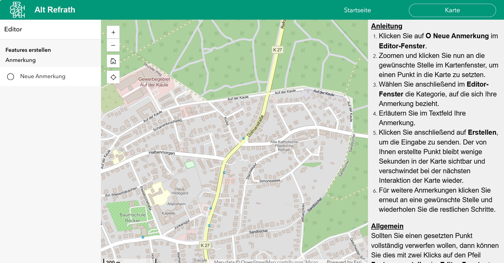The image size is (504, 263).
Task: Click the Alt Refrath title
Action: (55, 10)
